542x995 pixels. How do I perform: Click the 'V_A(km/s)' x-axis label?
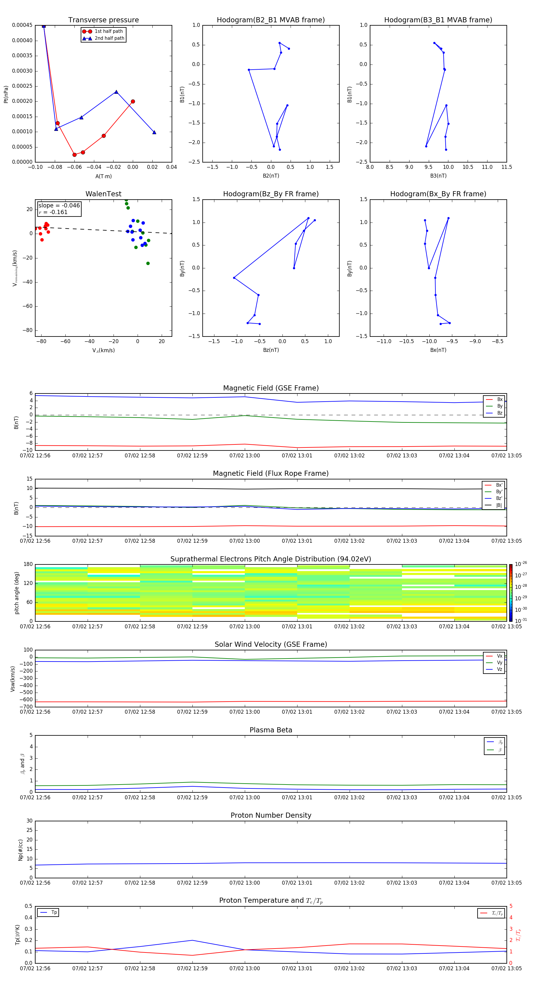click(103, 350)
